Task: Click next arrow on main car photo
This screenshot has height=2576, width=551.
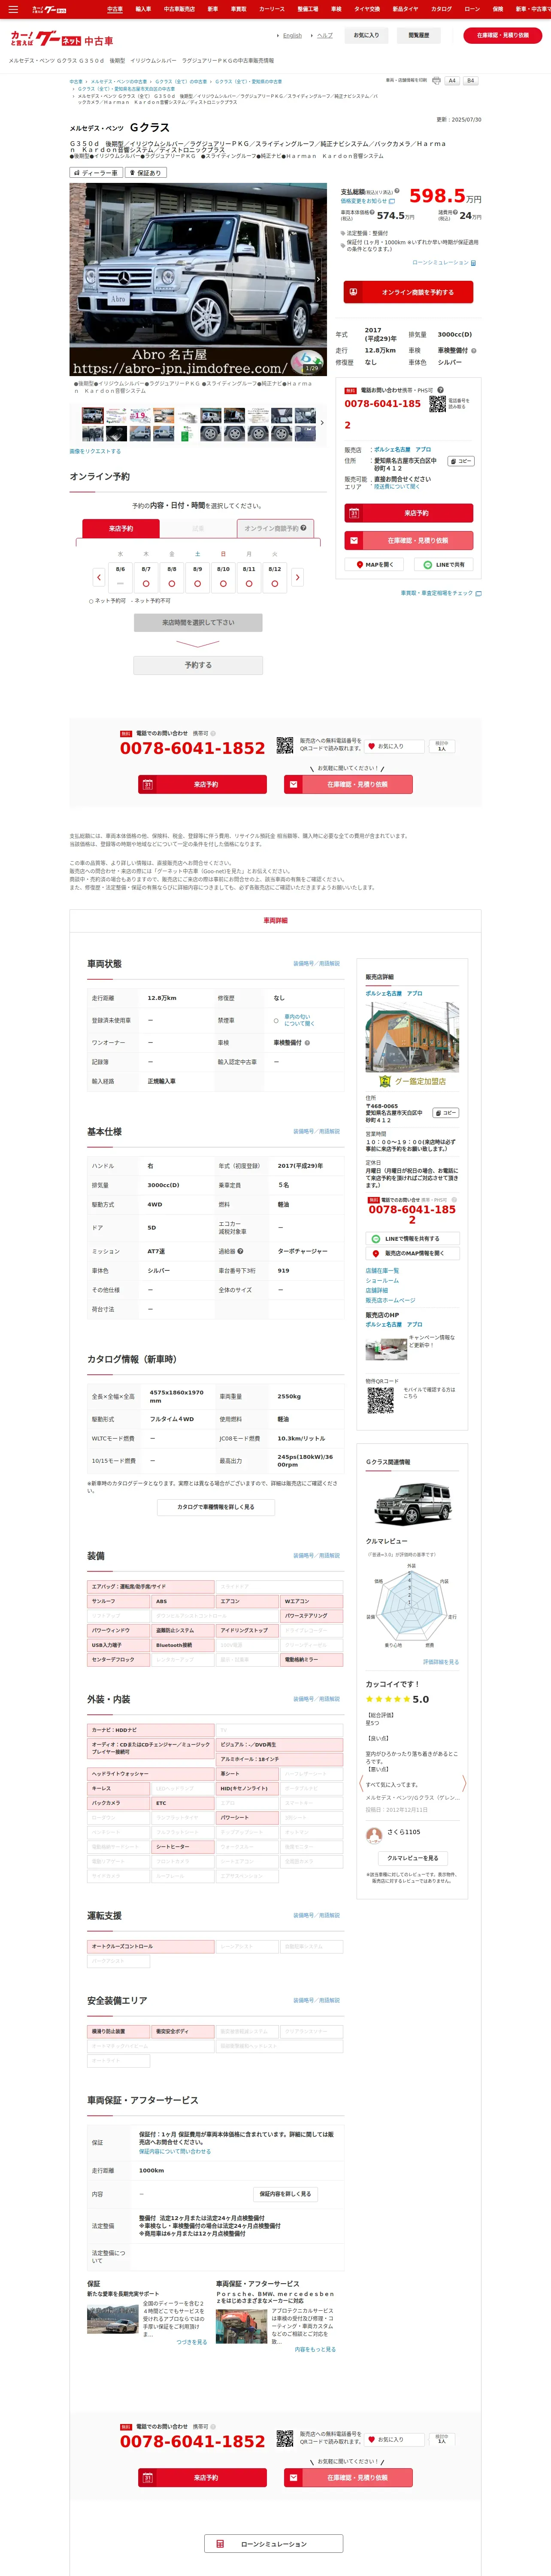Action: tap(318, 279)
